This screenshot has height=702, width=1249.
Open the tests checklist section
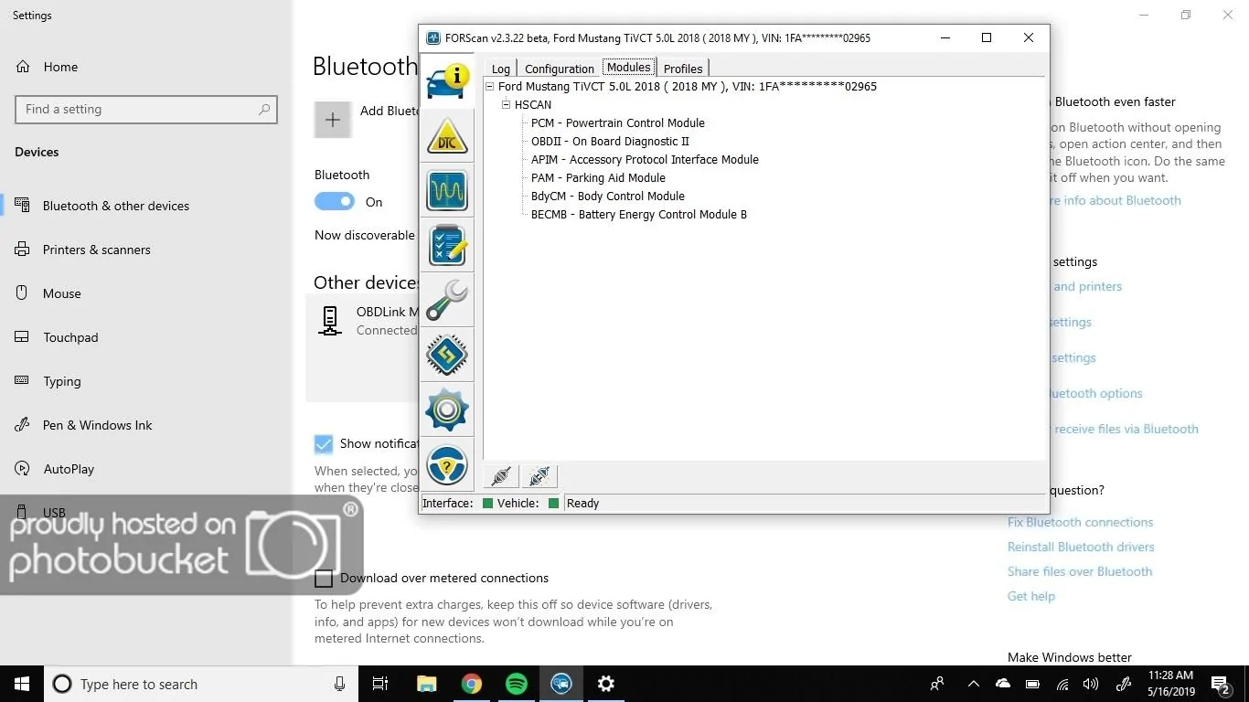pyautogui.click(x=446, y=245)
